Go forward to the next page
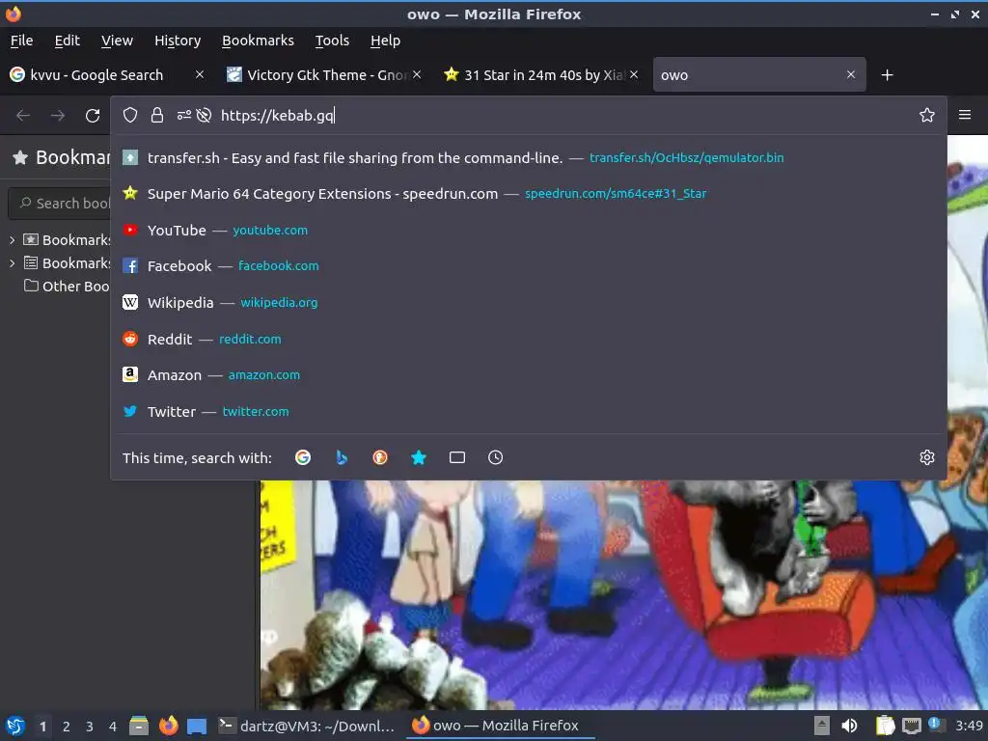The width and height of the screenshot is (988, 741). click(58, 116)
